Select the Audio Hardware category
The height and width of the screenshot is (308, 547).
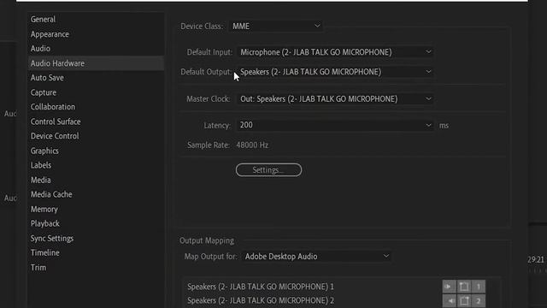click(x=96, y=63)
